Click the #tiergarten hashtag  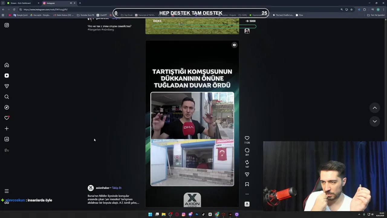pyautogui.click(x=94, y=30)
